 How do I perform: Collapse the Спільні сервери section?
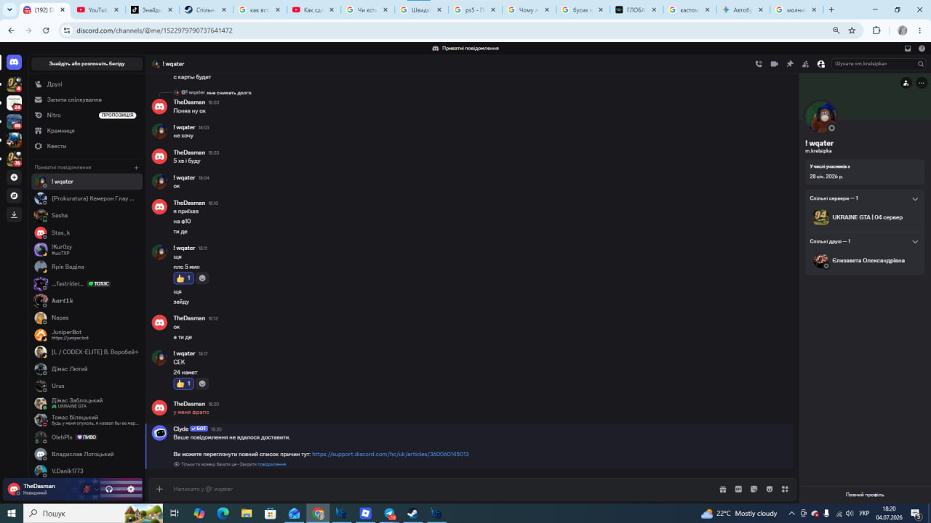(x=915, y=198)
